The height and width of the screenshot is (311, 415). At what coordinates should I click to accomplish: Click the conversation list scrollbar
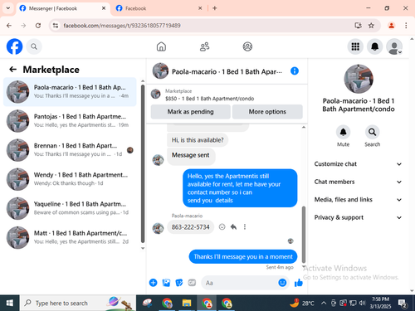tap(143, 163)
